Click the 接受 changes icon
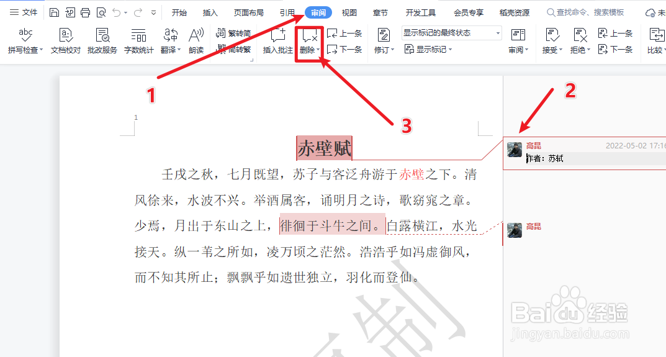This screenshot has height=357, width=666. 552,35
